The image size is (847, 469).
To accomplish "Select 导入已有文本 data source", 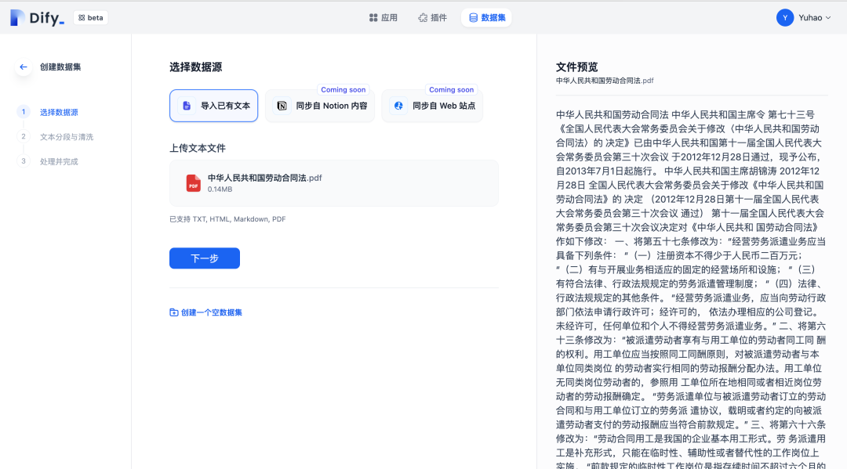I will tap(213, 104).
